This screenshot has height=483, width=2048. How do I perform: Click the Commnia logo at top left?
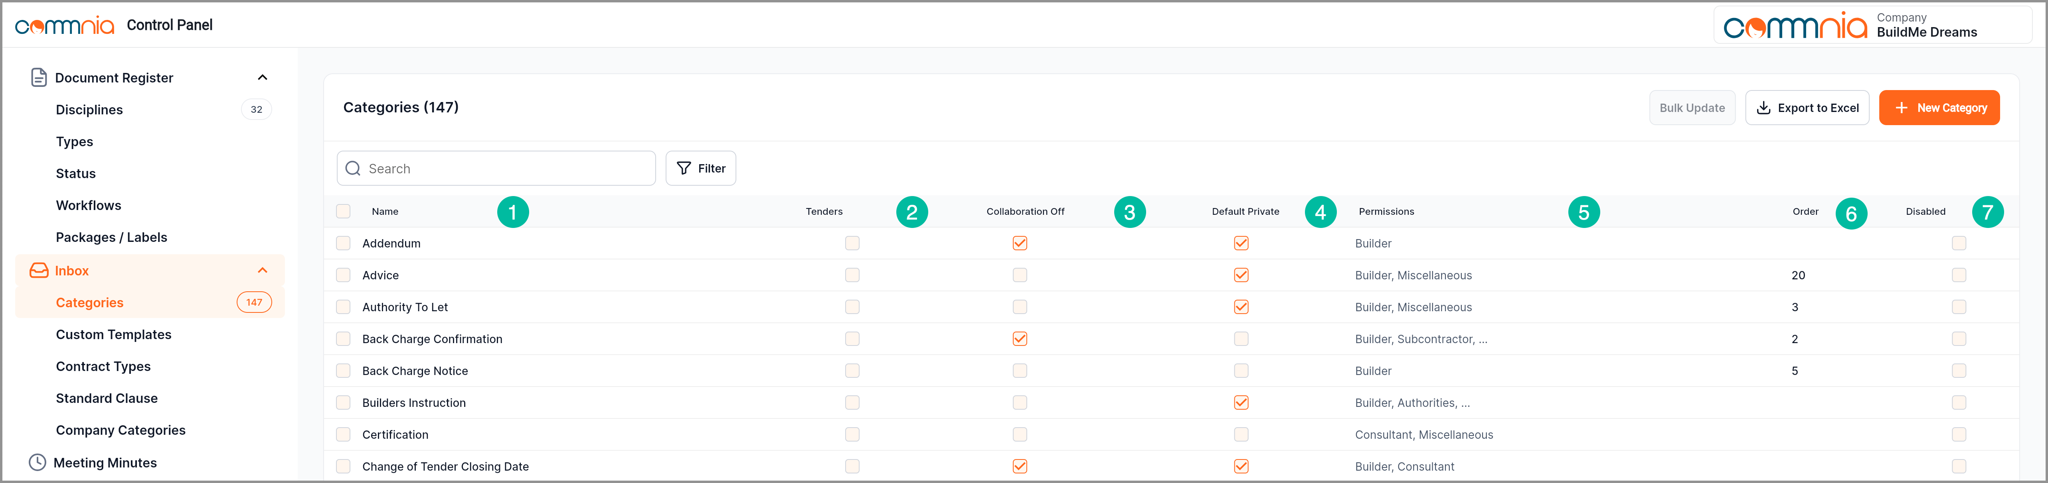tap(65, 26)
